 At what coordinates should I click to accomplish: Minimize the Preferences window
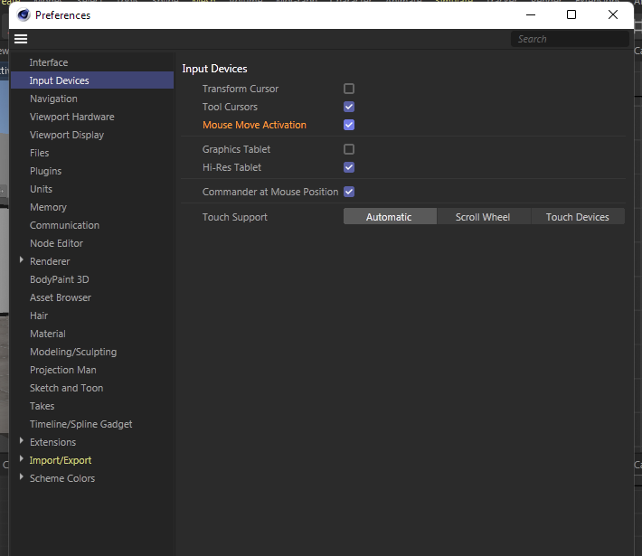point(531,14)
